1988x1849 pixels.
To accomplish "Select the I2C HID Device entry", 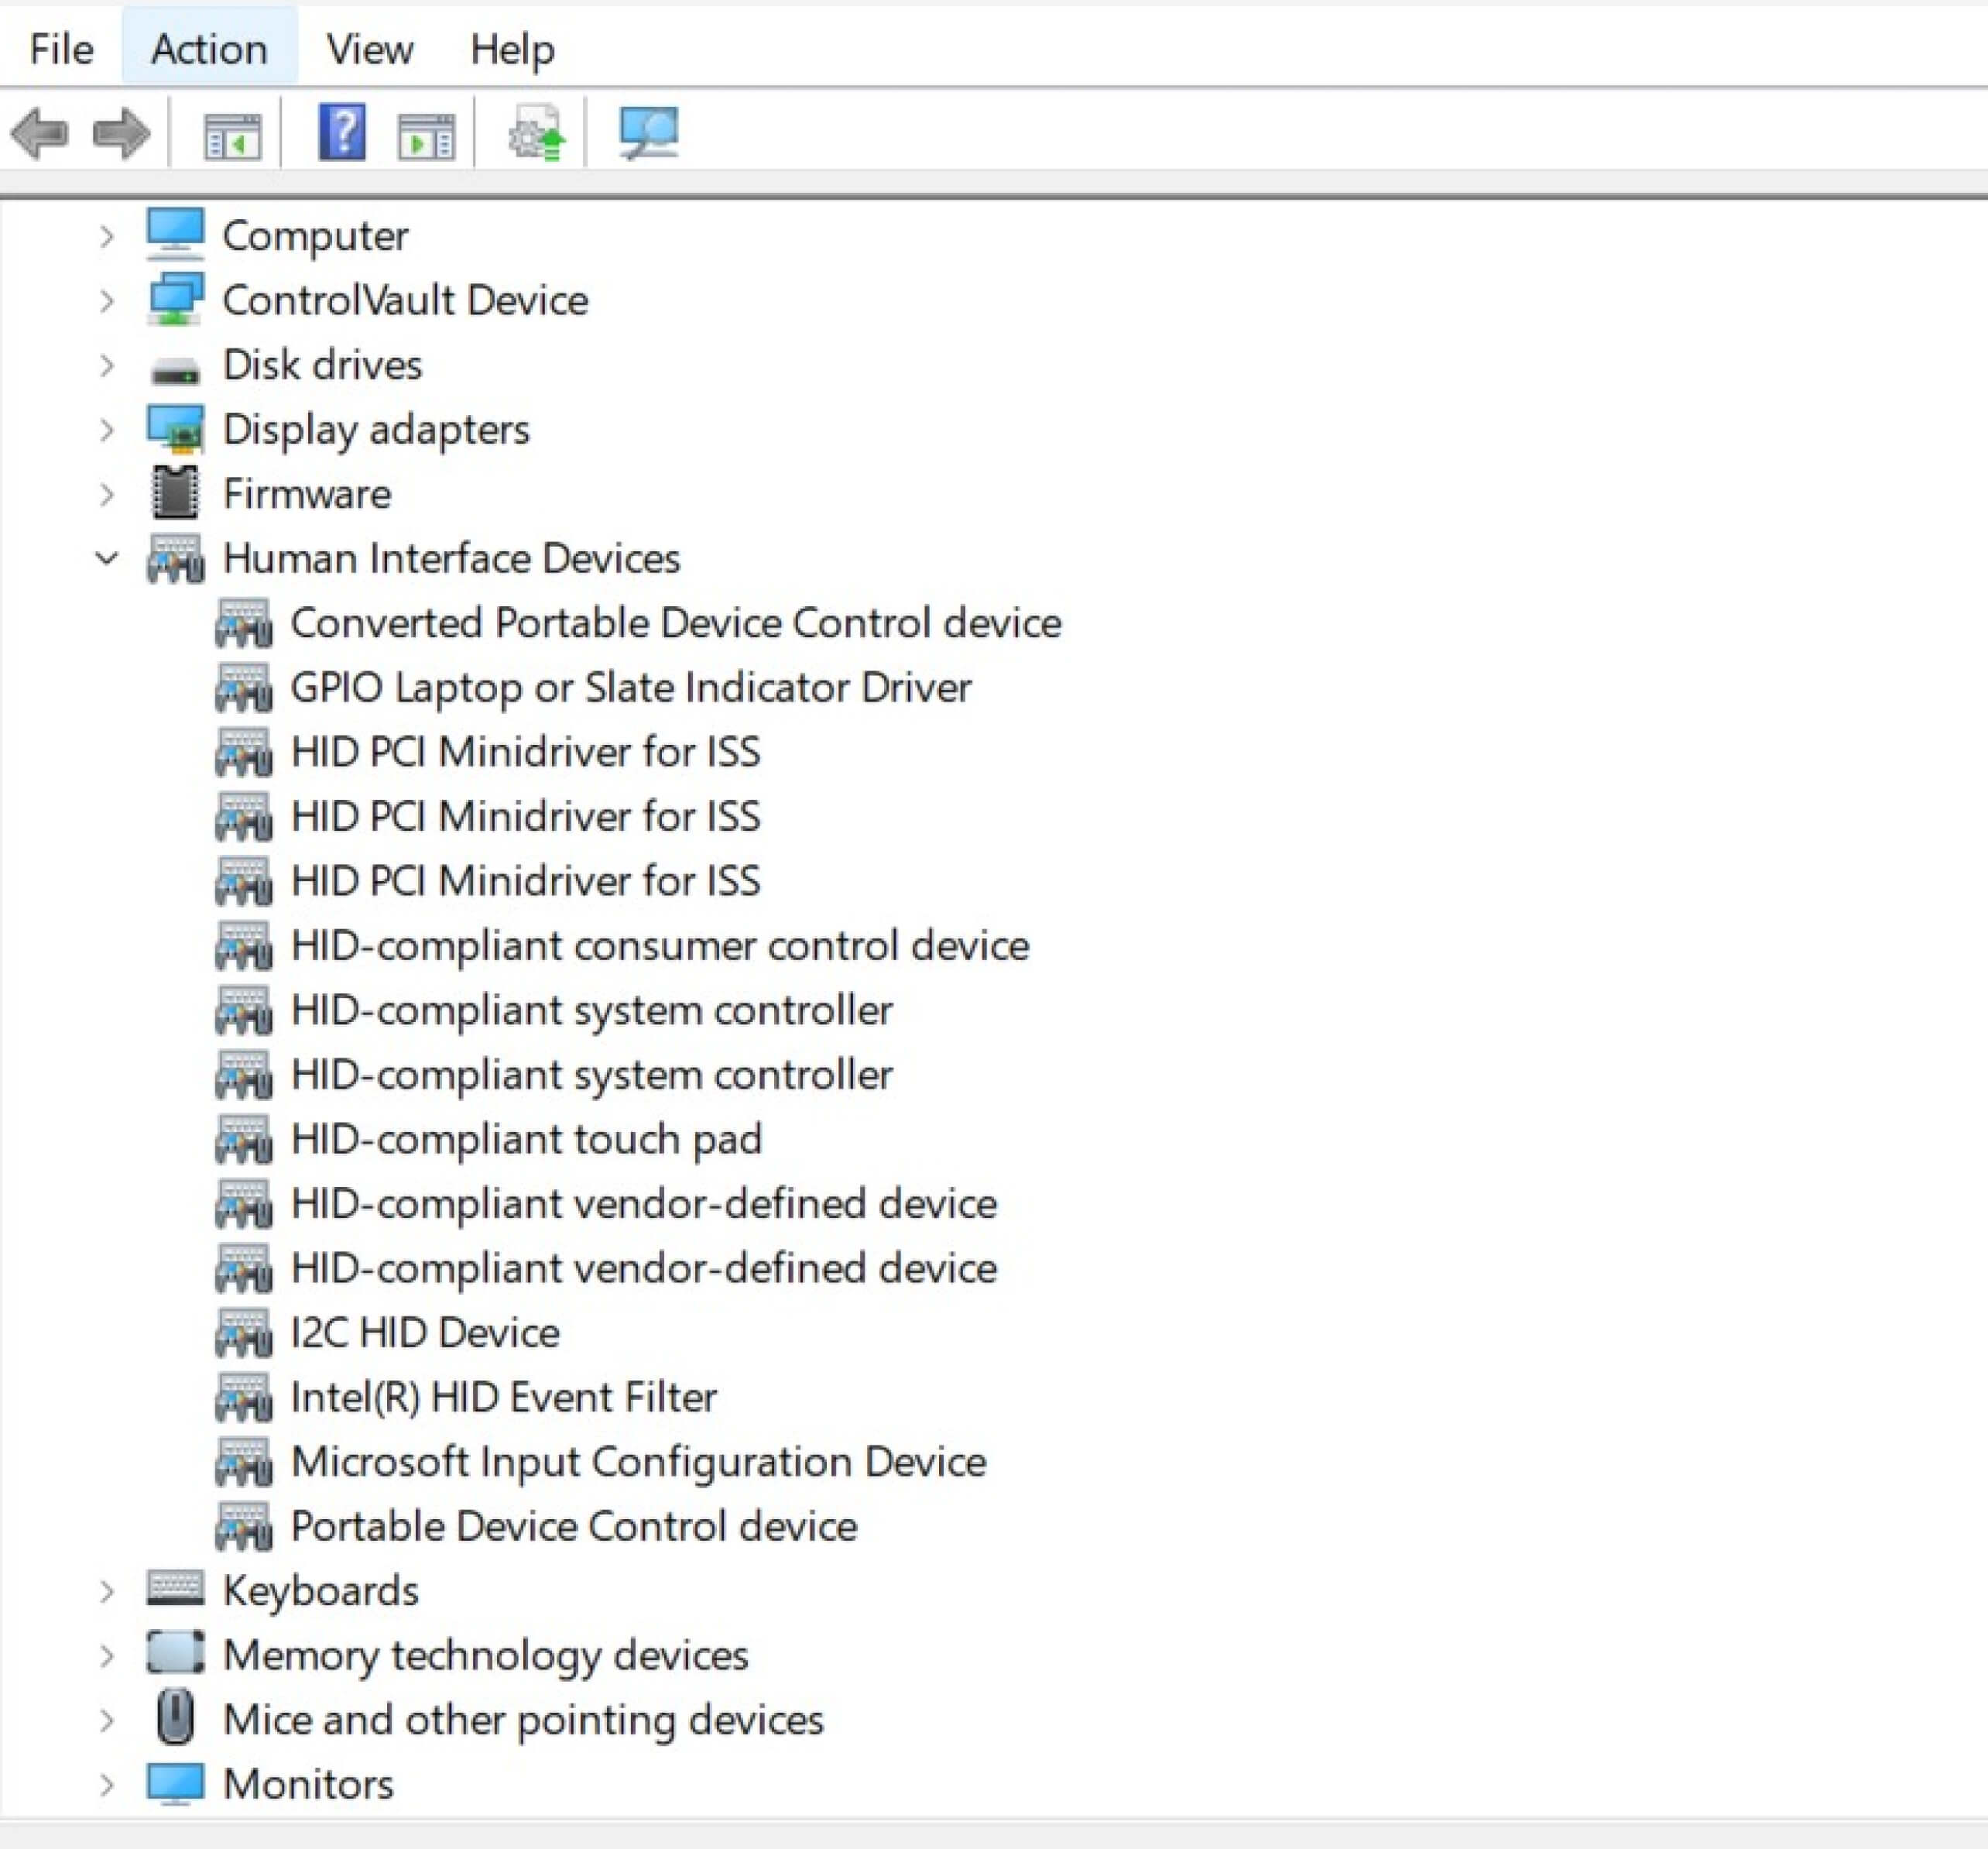I will (424, 1331).
